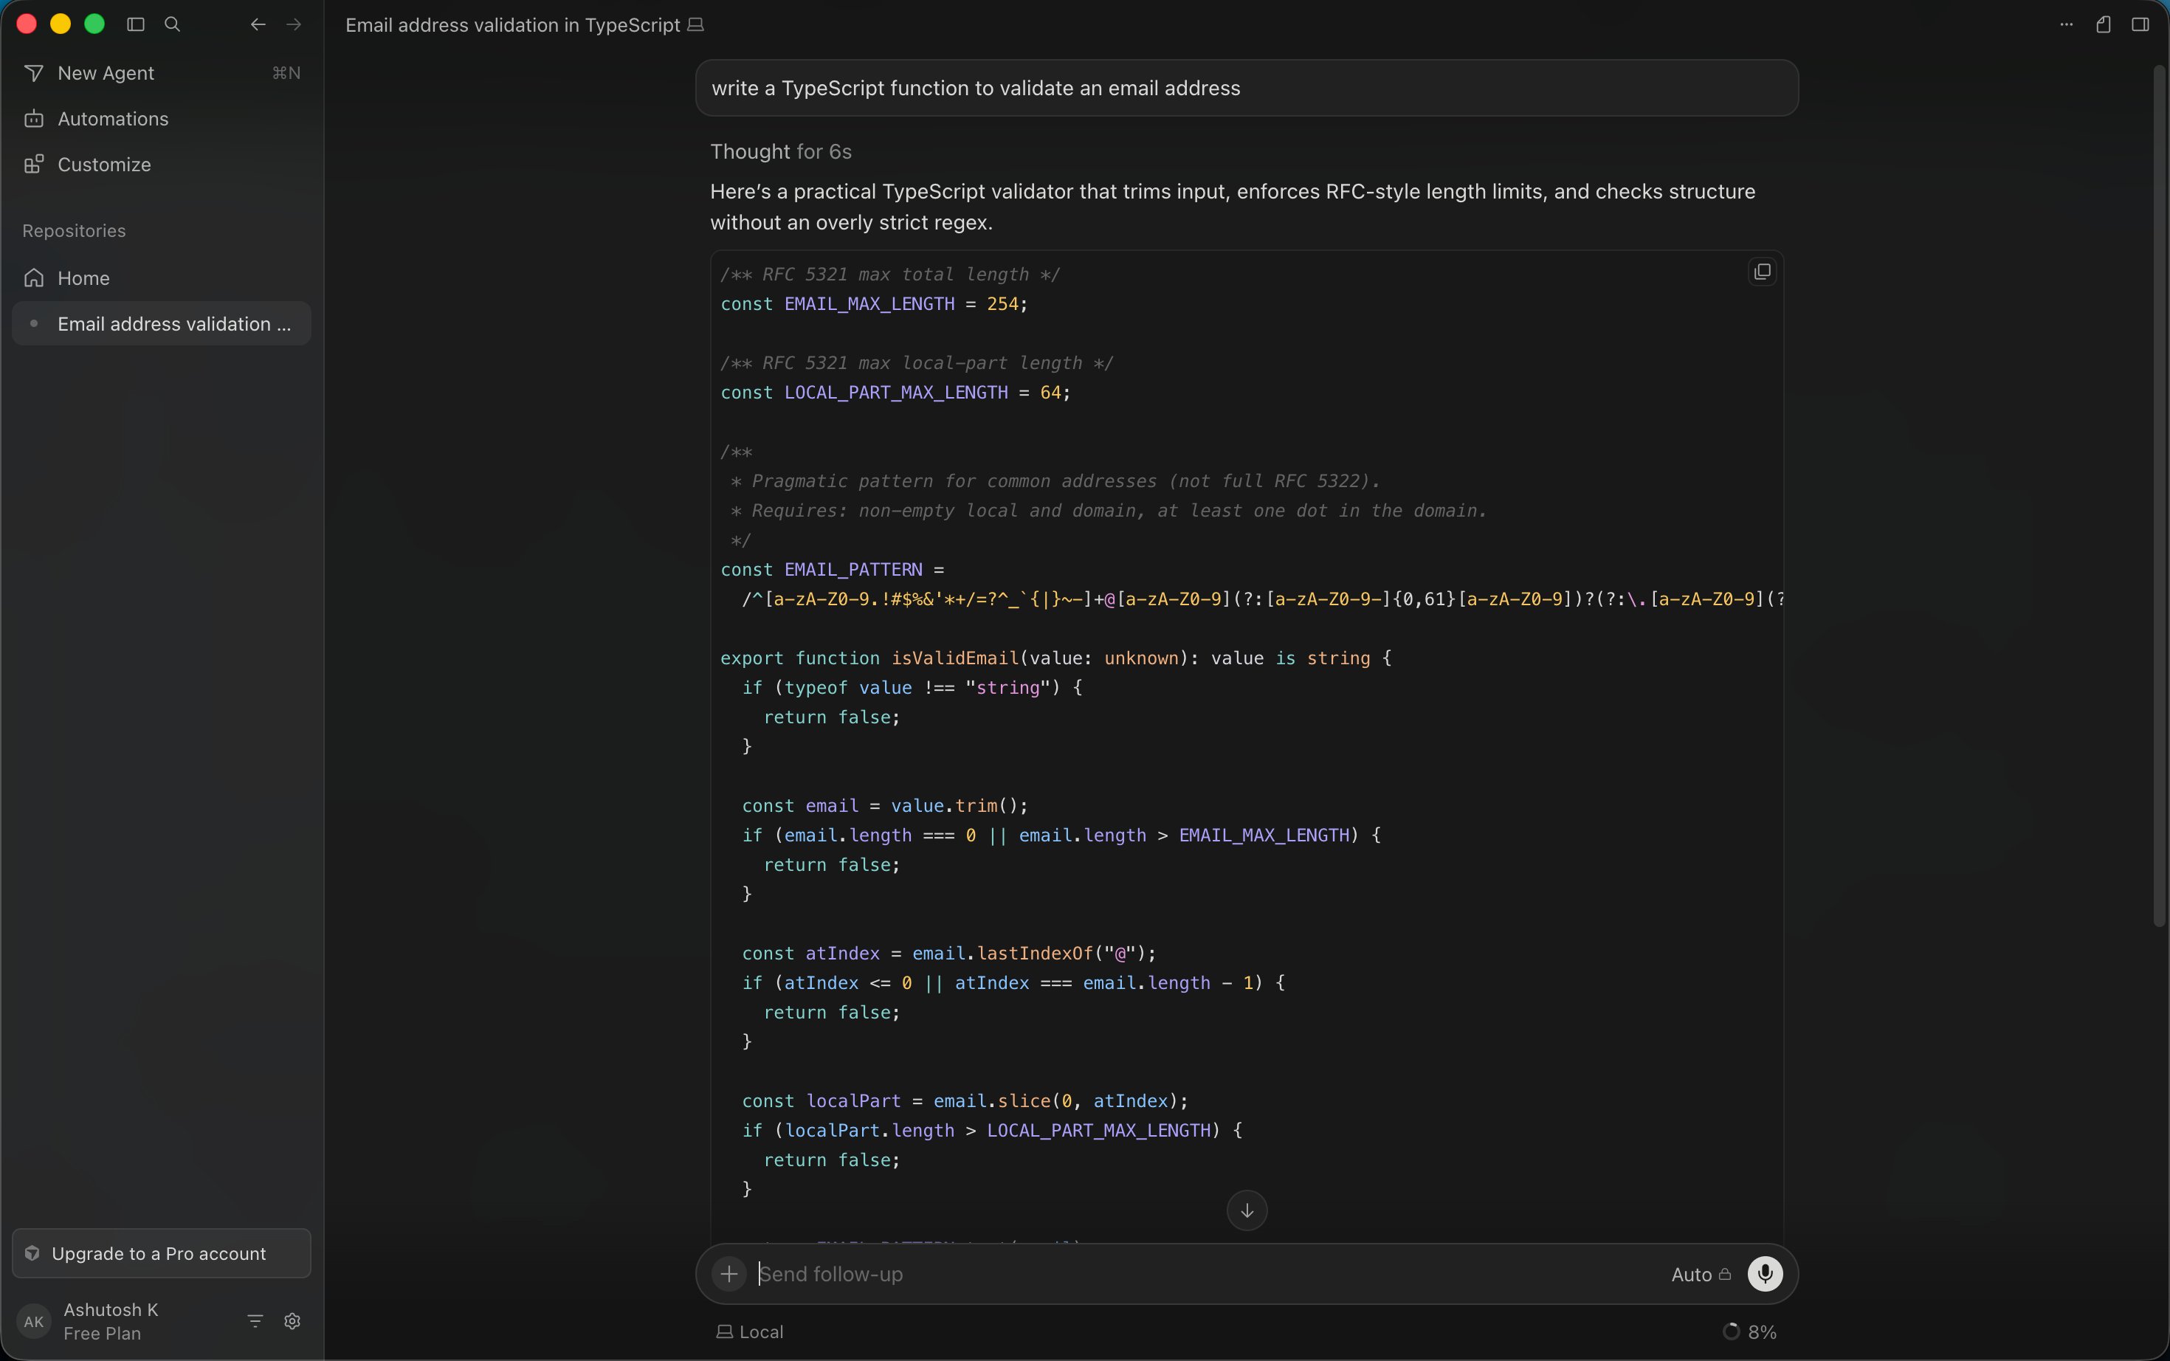Expand the Thought for 6s section

[x=780, y=151]
